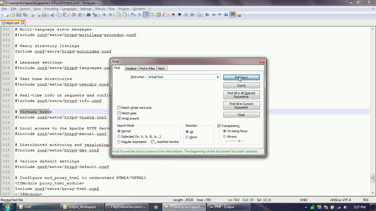
Task: Run macro multiple times icon
Action: [192, 15]
